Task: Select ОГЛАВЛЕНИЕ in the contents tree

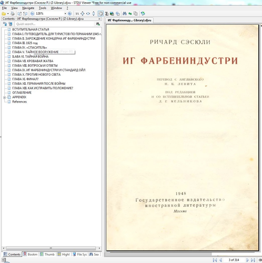Action: pos(22,93)
